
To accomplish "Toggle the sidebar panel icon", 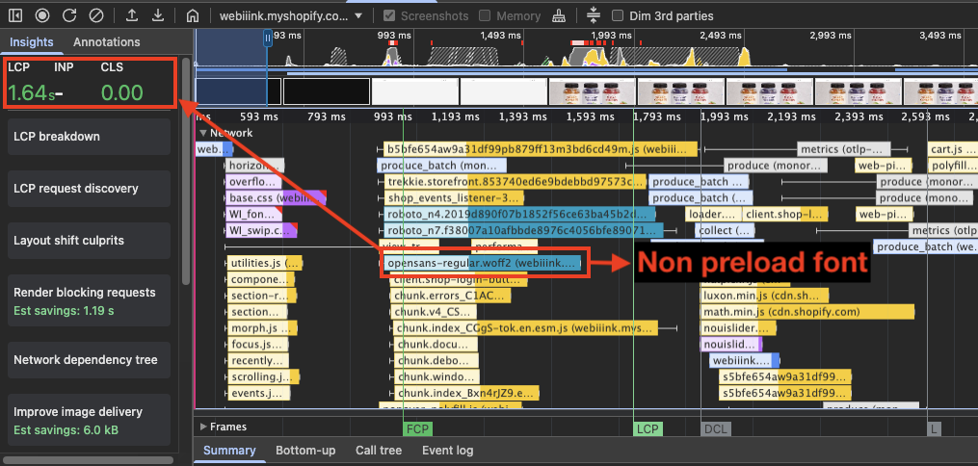I will (x=17, y=15).
